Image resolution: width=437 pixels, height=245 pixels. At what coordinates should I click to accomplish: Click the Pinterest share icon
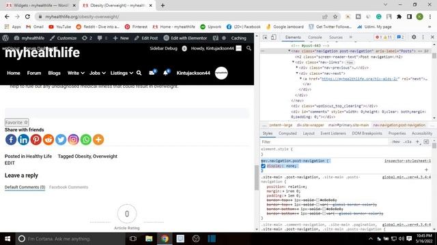[36, 140]
